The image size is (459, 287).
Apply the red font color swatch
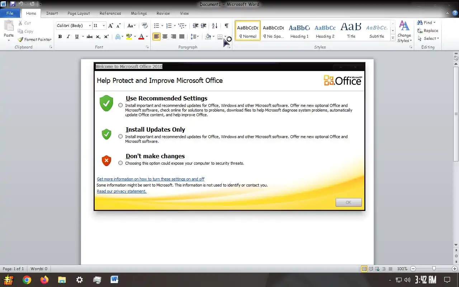(x=141, y=37)
